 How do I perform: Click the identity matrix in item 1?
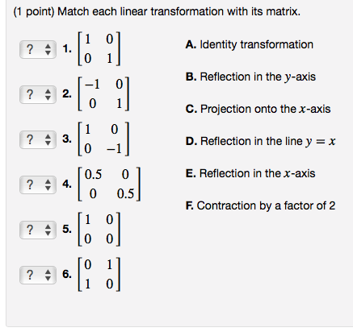pos(99,49)
